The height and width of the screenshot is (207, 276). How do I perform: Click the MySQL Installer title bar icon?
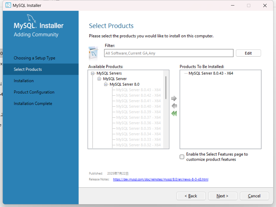point(8,5)
